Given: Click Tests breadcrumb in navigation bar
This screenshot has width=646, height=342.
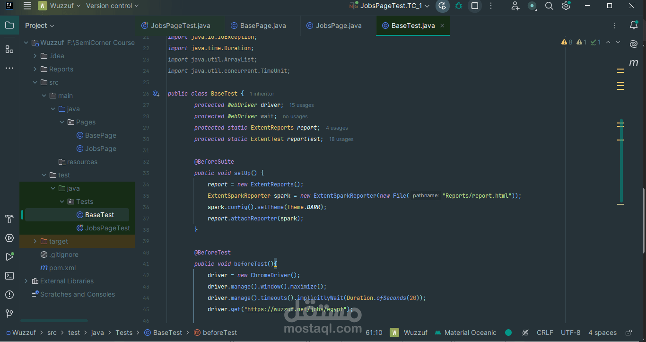Looking at the screenshot, I should click(124, 333).
